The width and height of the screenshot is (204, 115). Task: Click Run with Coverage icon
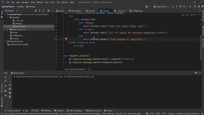tap(180, 6)
